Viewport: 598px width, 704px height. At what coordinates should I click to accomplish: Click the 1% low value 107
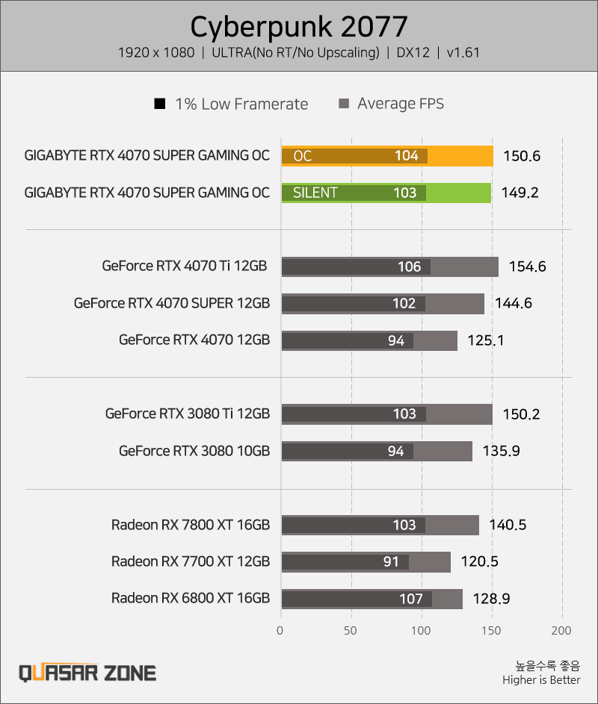point(411,599)
